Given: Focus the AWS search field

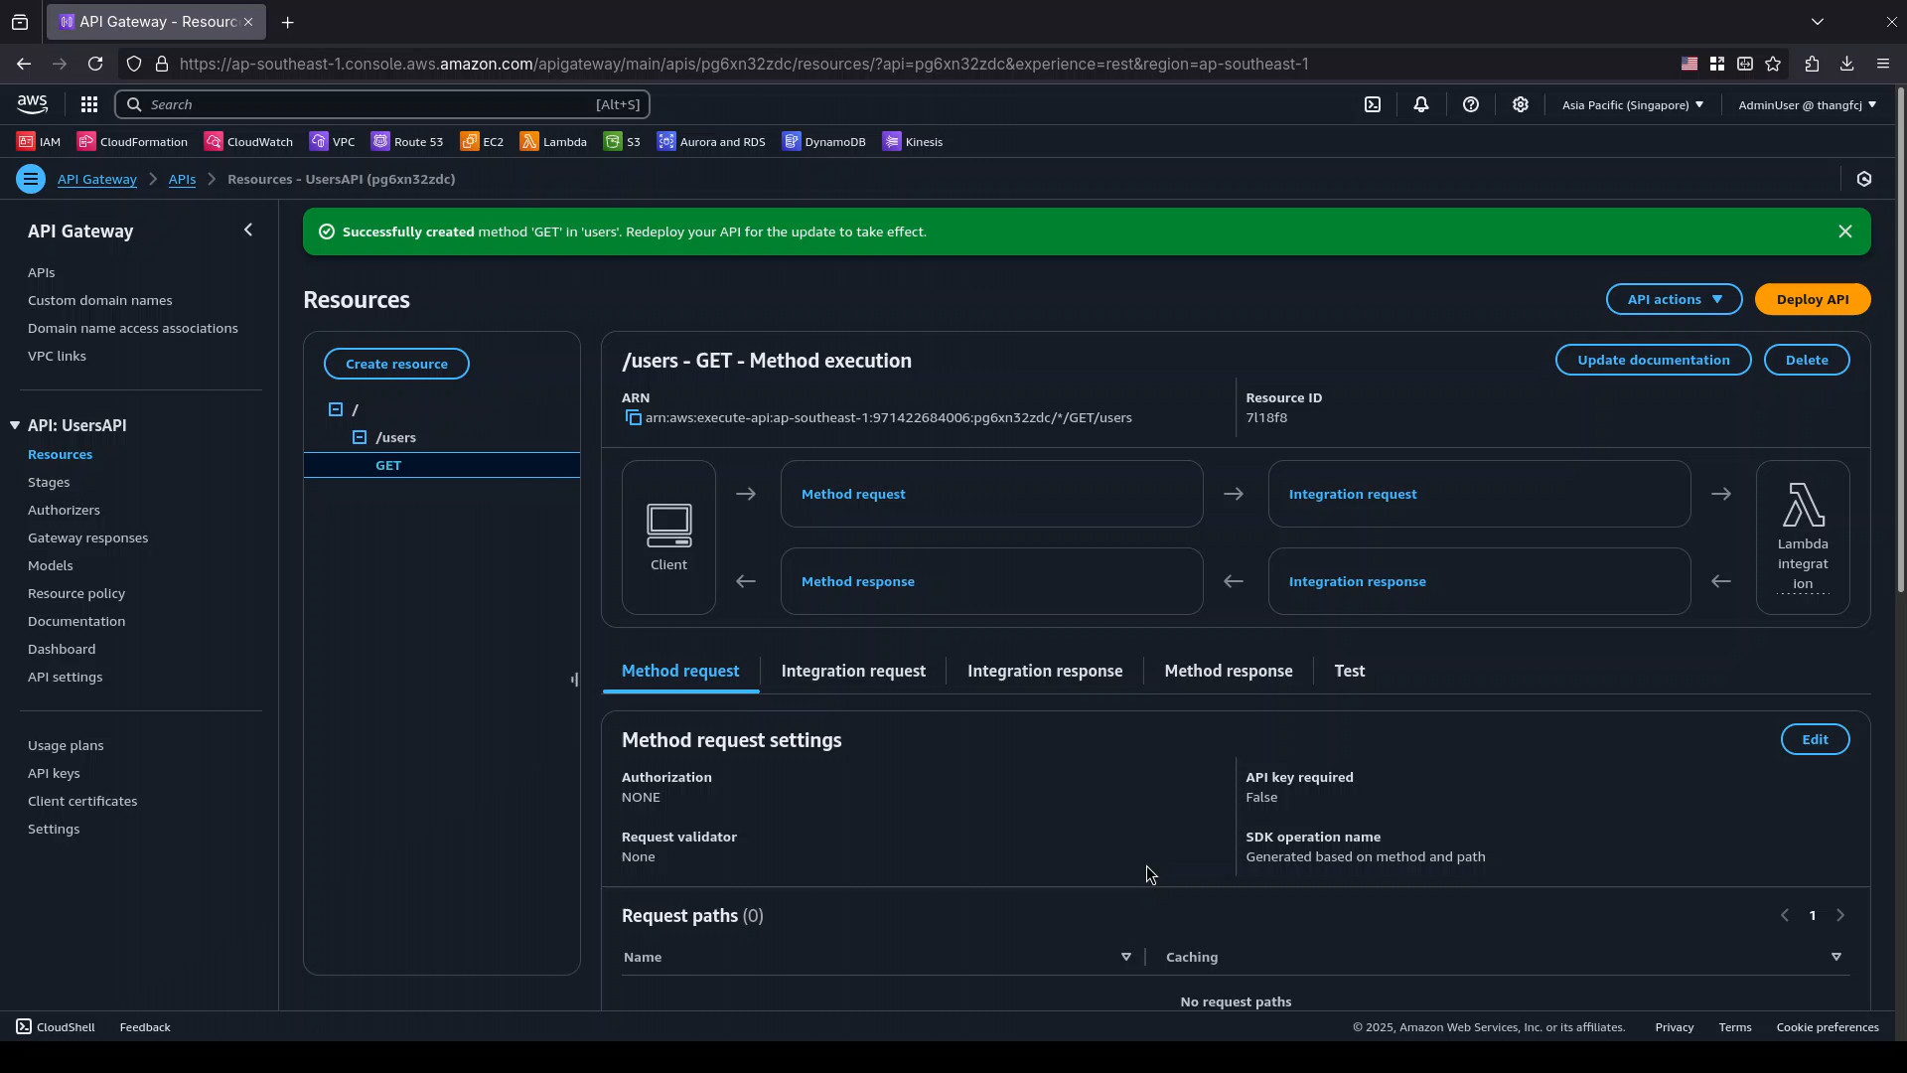Looking at the screenshot, I should coord(382,104).
